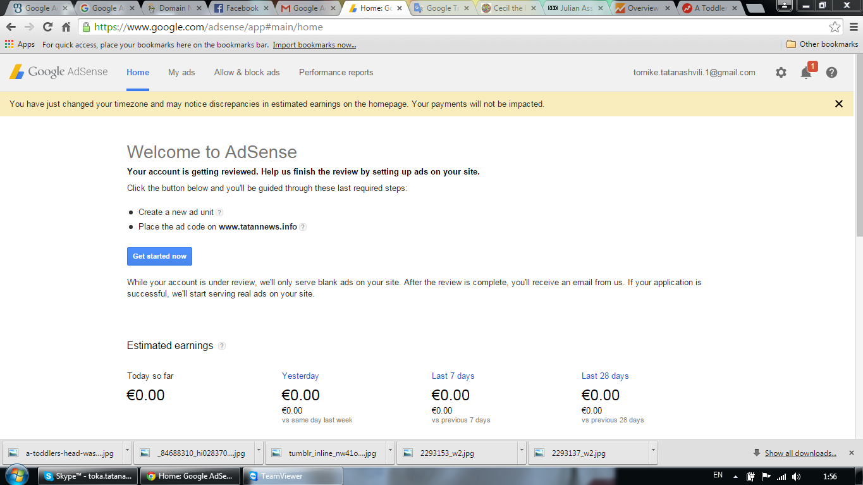Screen dimensions: 863x485
Task: Open the tumblr_inline_nw41o downloaded file
Action: coord(326,453)
